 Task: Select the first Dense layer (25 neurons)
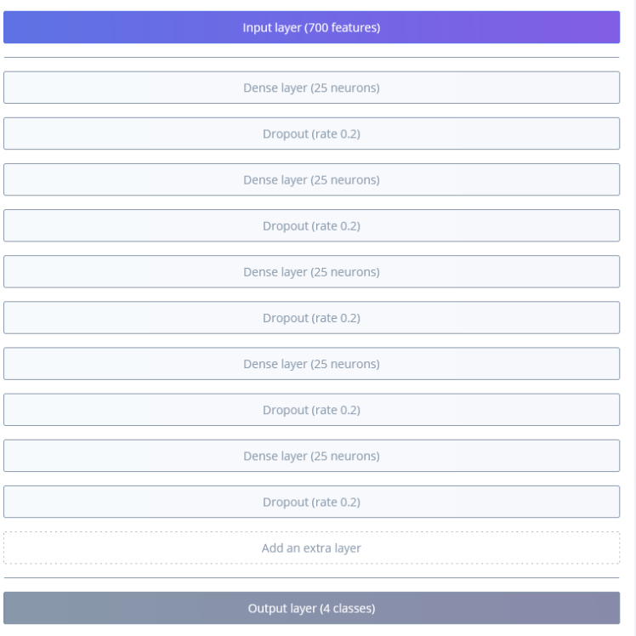coord(311,88)
